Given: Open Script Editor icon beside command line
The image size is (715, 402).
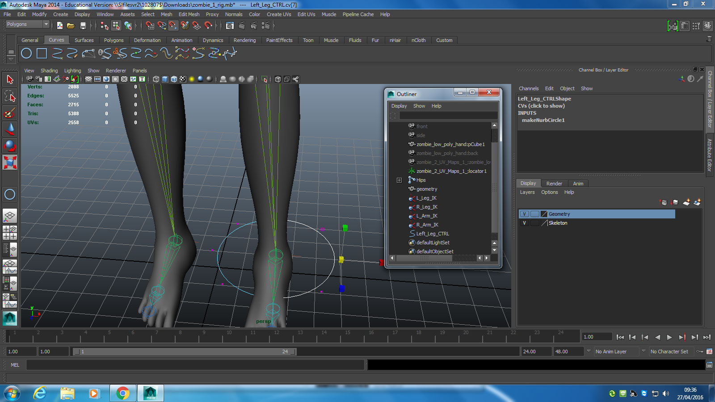Looking at the screenshot, I should tap(709, 365).
